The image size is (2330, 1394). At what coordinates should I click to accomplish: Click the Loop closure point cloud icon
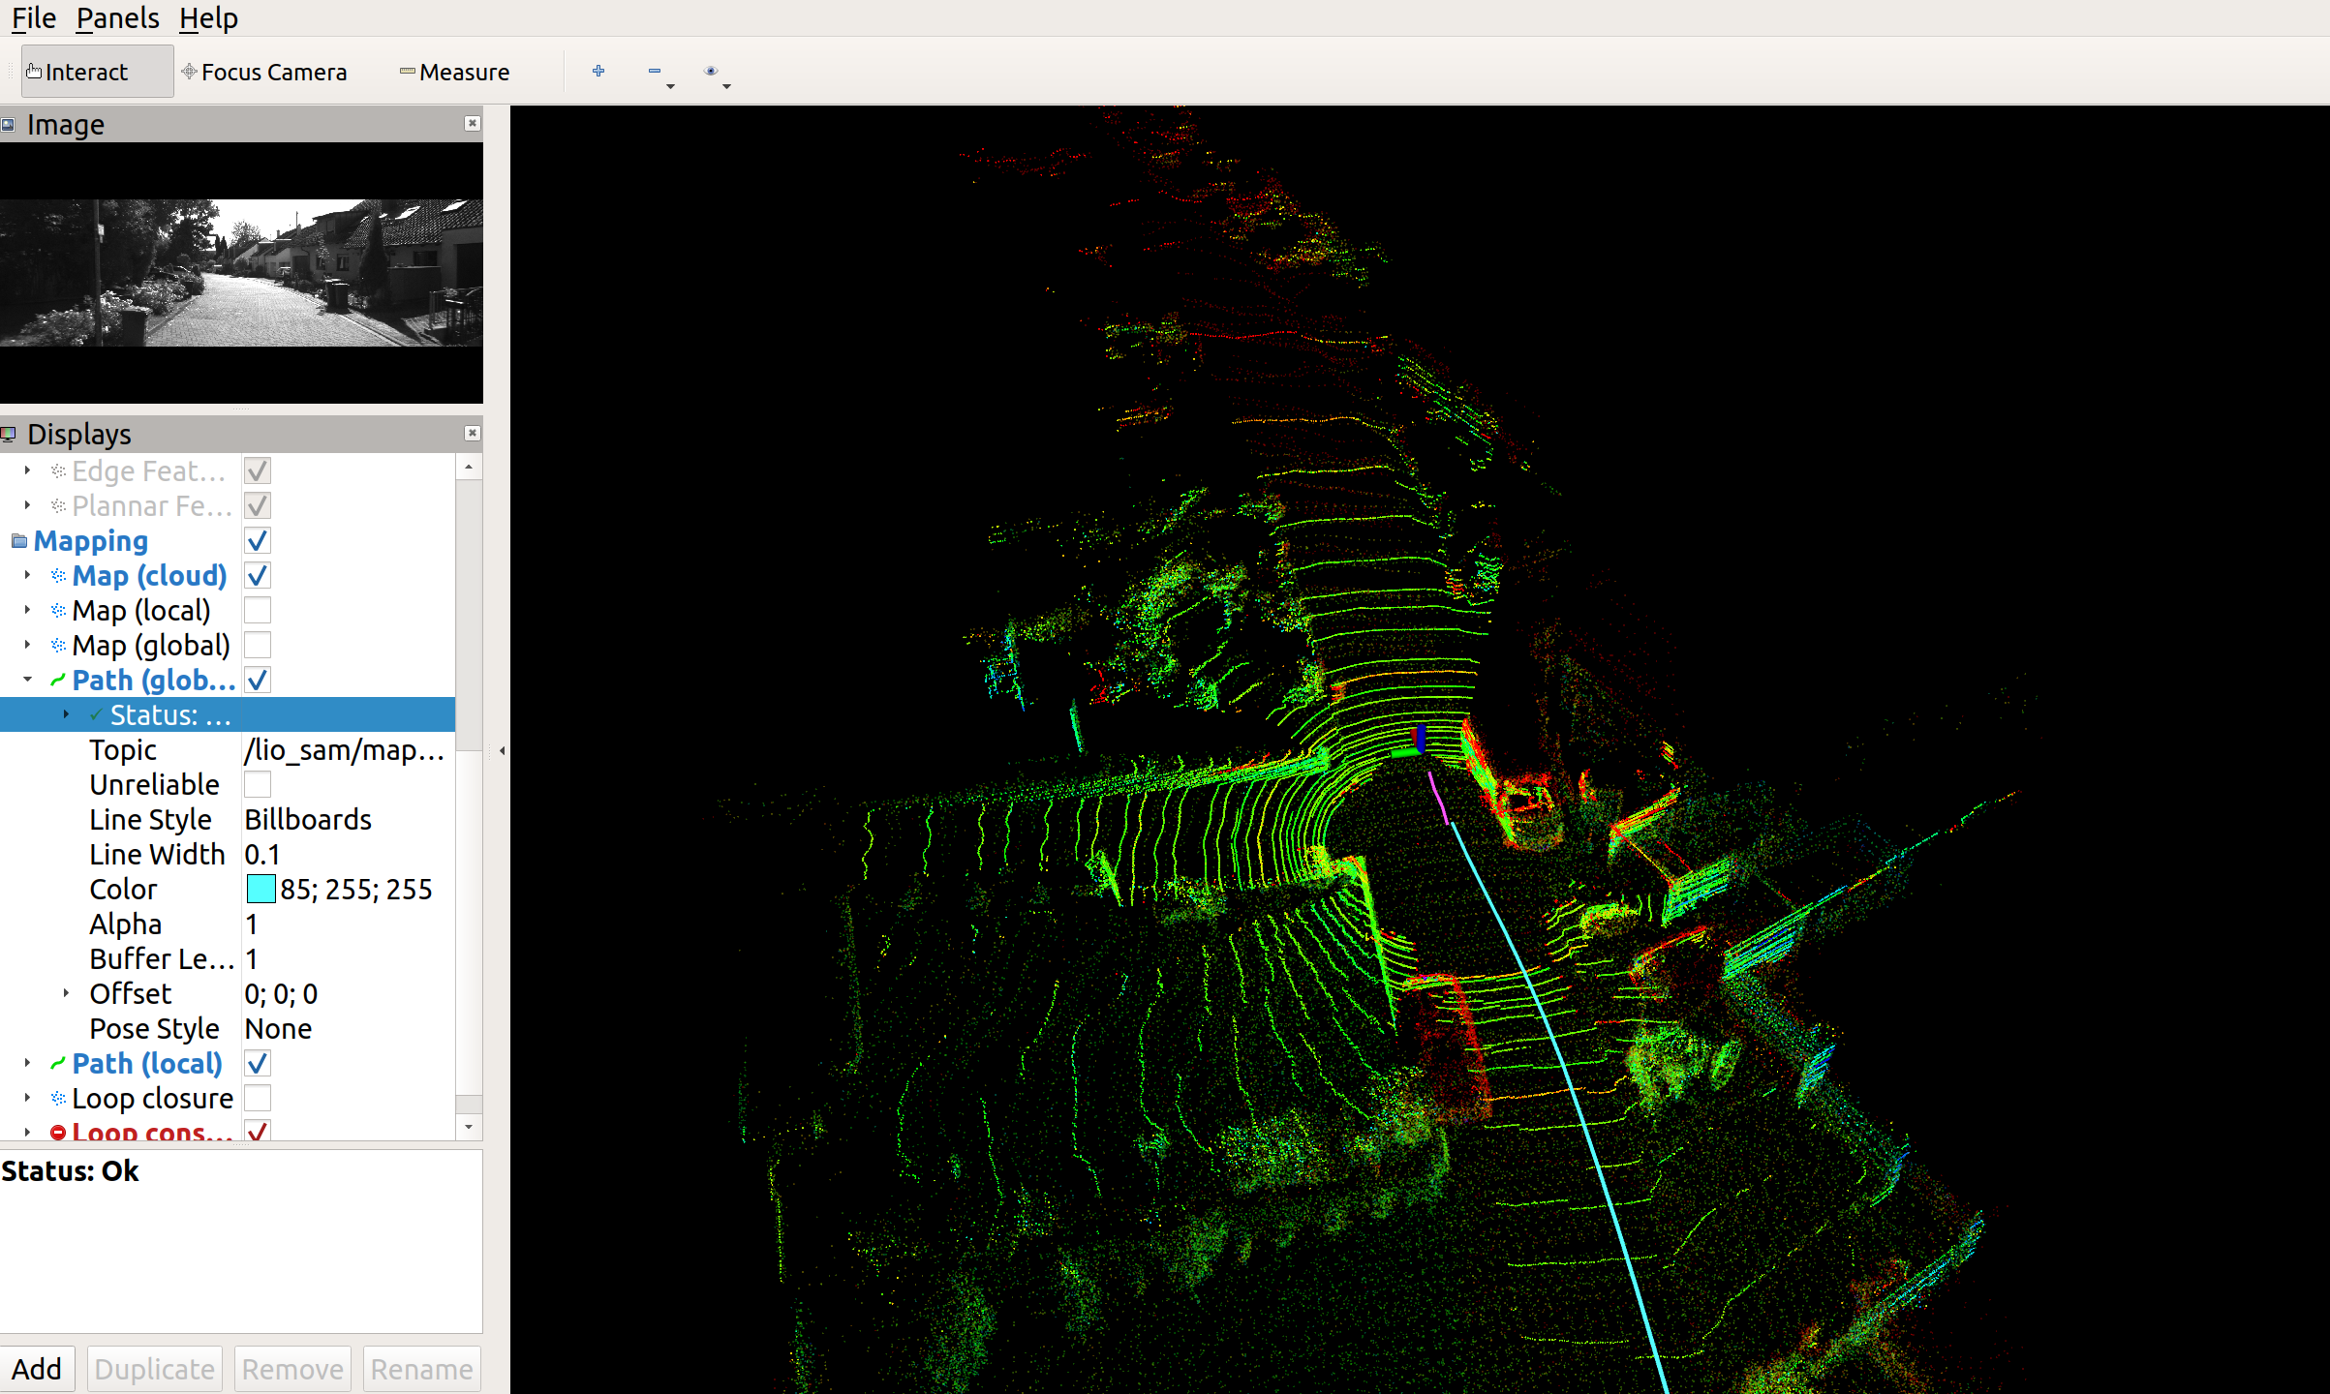tap(58, 1099)
